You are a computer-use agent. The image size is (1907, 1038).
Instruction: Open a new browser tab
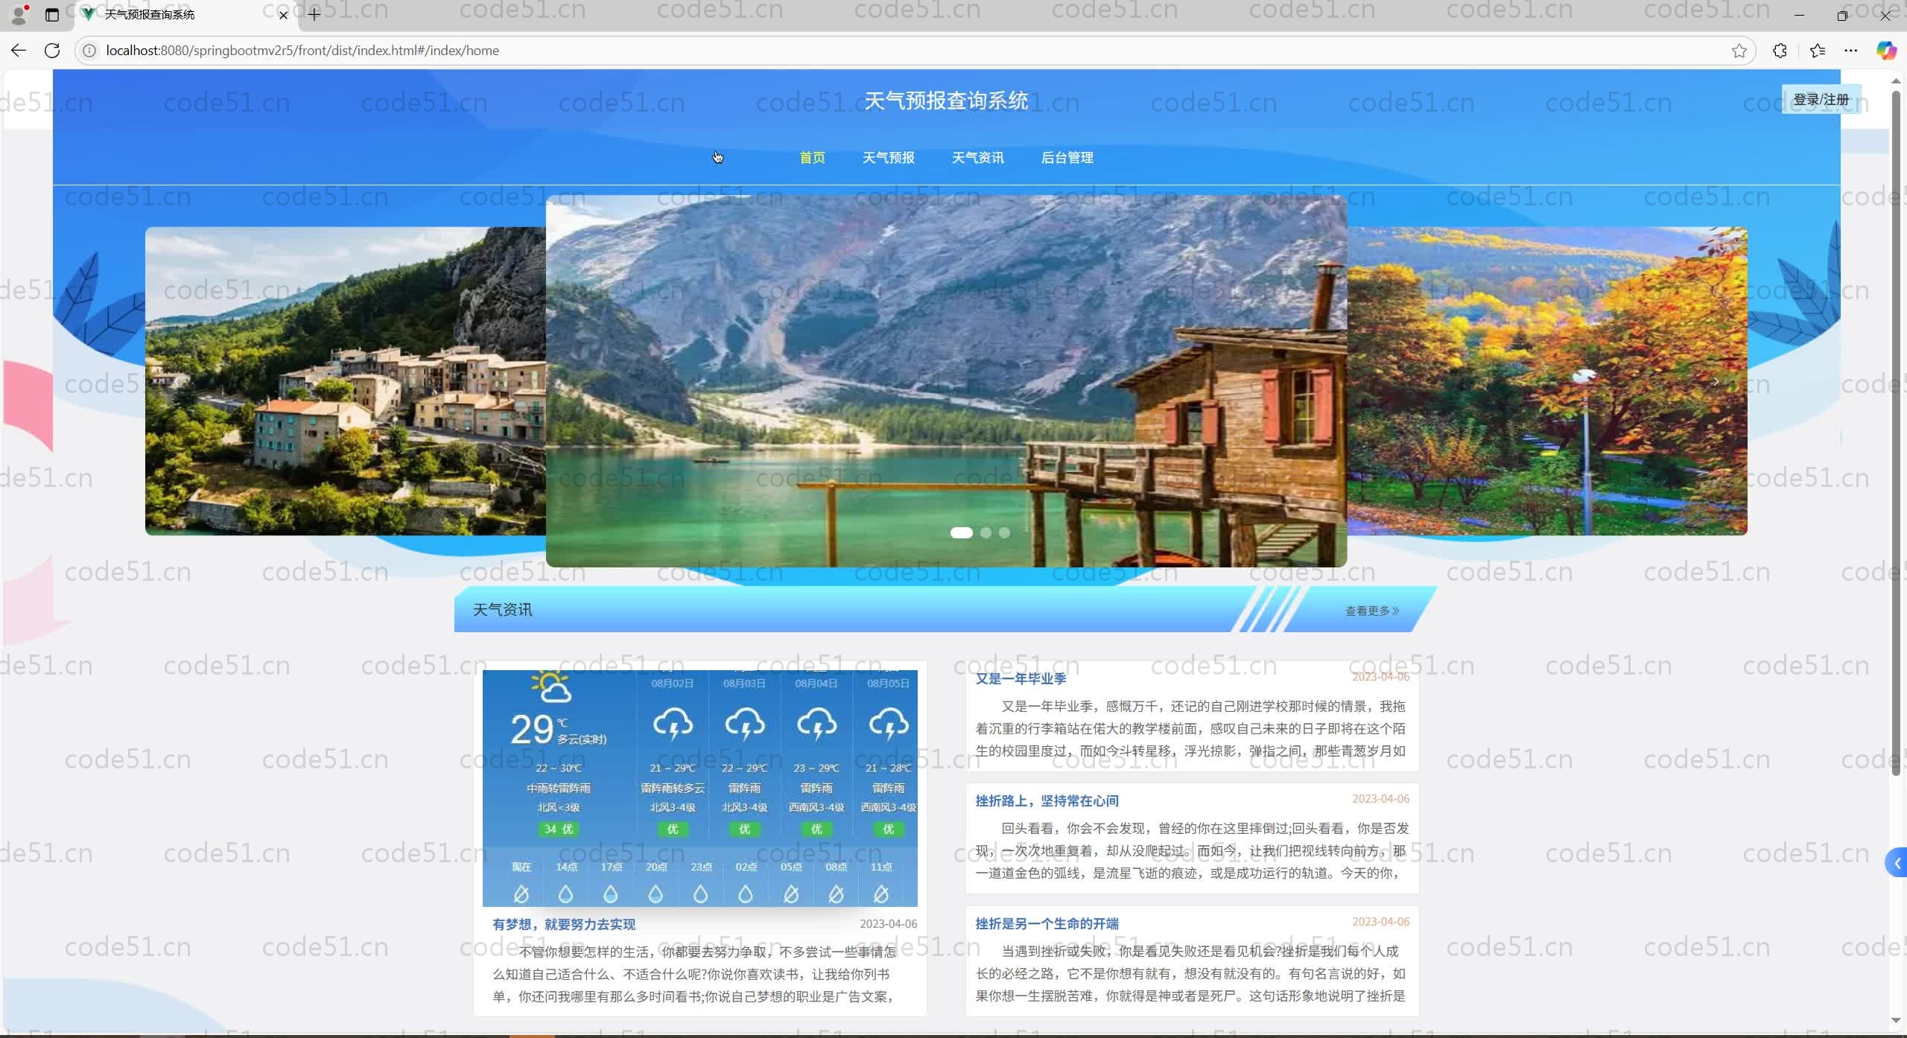click(x=314, y=15)
